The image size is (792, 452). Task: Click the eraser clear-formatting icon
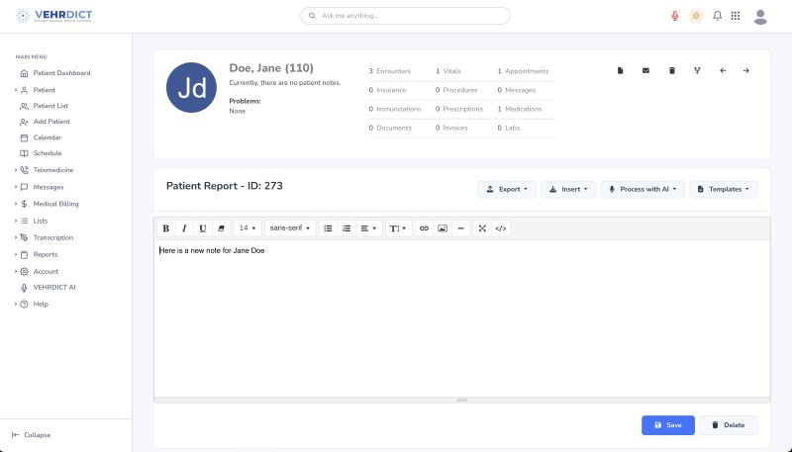[221, 228]
